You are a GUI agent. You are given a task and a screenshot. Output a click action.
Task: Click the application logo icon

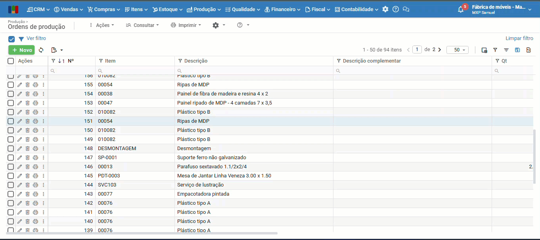click(13, 9)
